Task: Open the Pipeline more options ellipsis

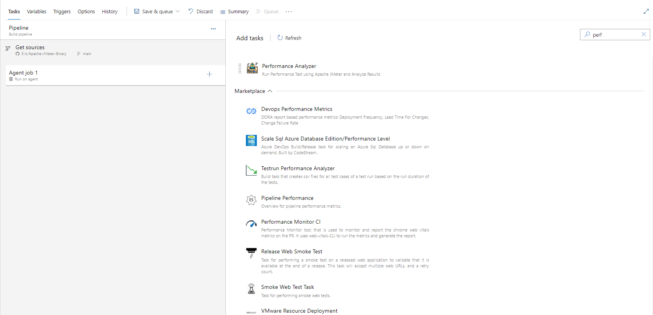Action: coord(213,29)
